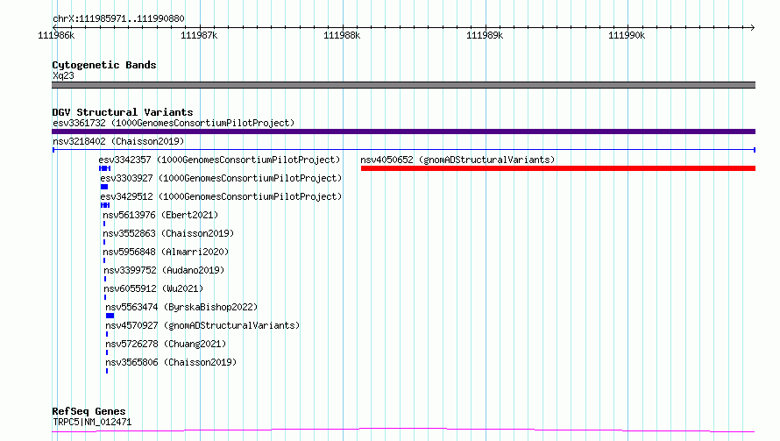Click the nsv3218402 (Chaisson2019) label

coord(118,141)
